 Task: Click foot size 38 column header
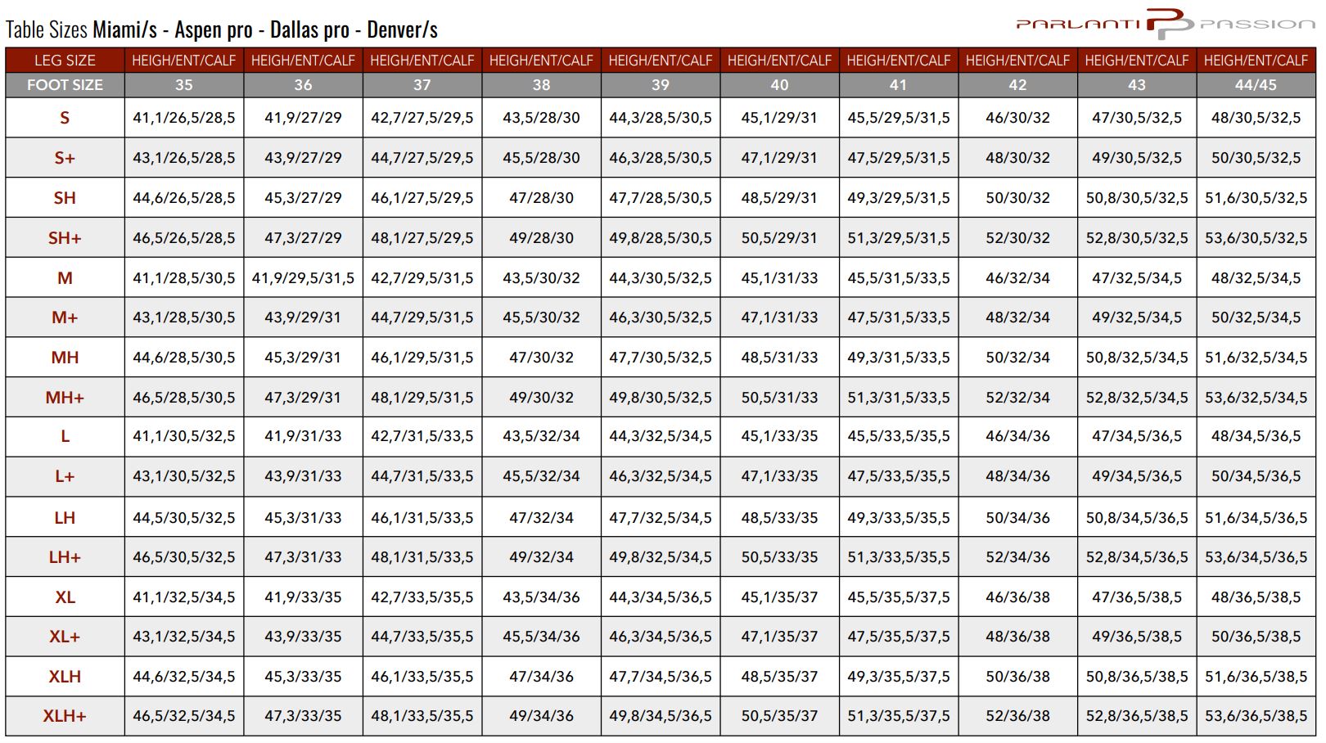coord(541,84)
